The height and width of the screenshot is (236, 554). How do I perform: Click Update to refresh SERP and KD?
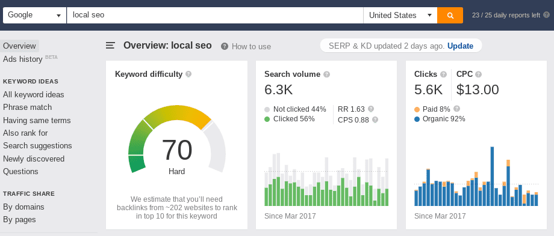(x=460, y=46)
